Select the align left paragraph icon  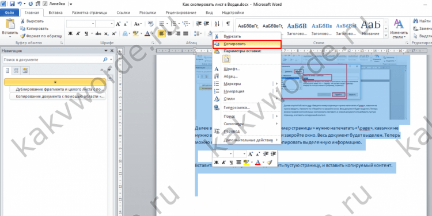click(162, 33)
